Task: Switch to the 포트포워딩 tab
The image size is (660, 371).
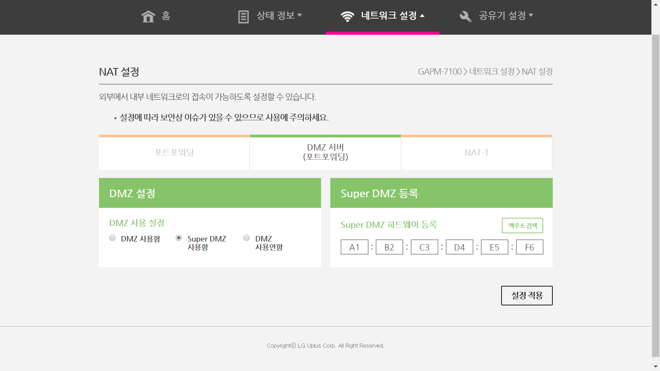Action: click(174, 153)
